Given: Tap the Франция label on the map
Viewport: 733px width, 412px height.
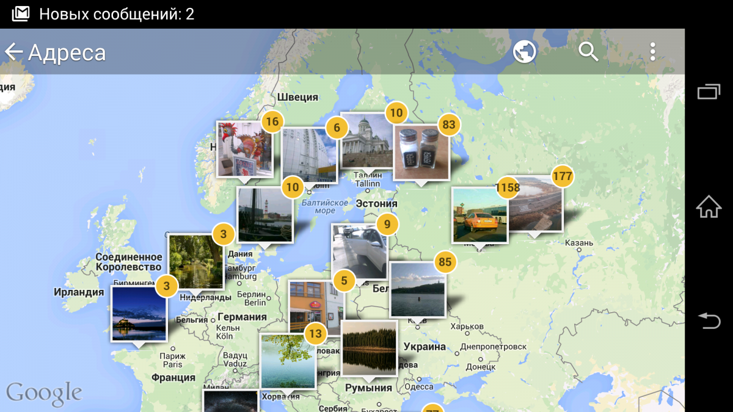Looking at the screenshot, I should coord(173,377).
